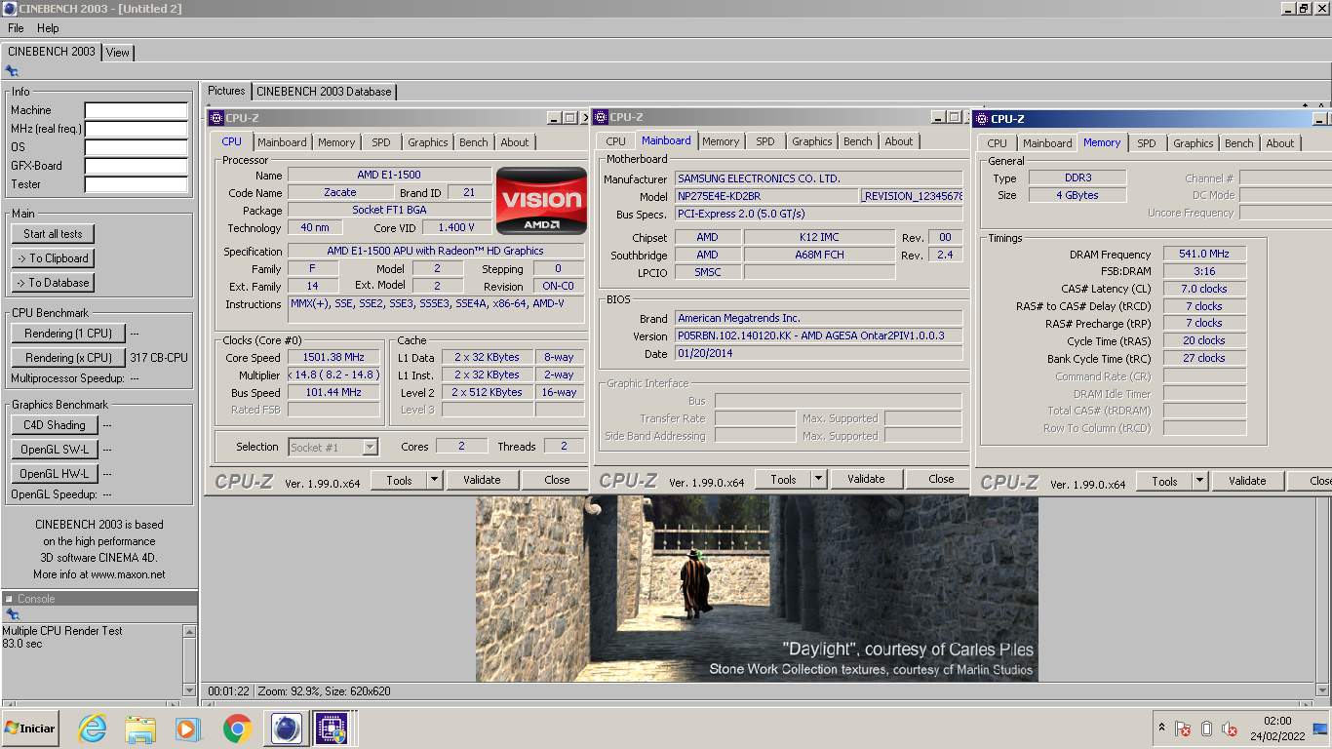Click the DRAM Frequency 541.0 MHz value
Viewport: 1332px width, 749px height.
click(x=1204, y=255)
